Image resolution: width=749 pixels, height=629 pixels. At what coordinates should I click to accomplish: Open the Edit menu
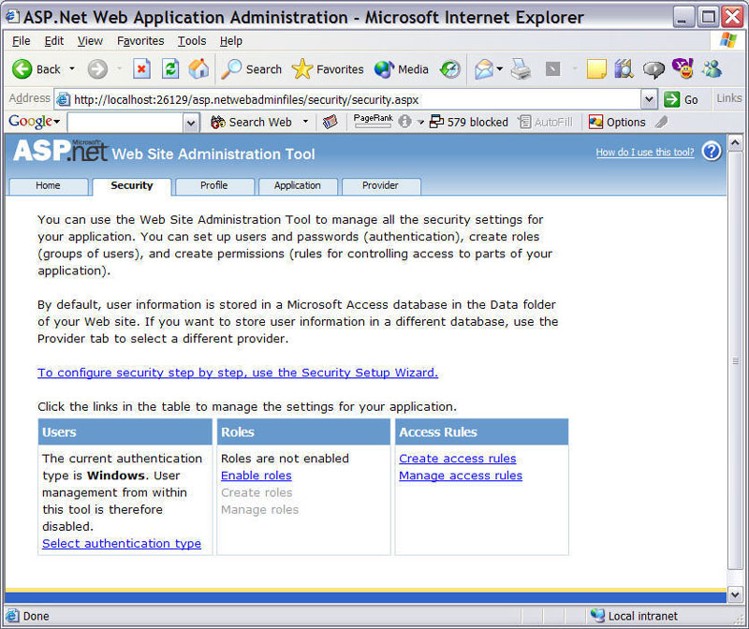[54, 41]
